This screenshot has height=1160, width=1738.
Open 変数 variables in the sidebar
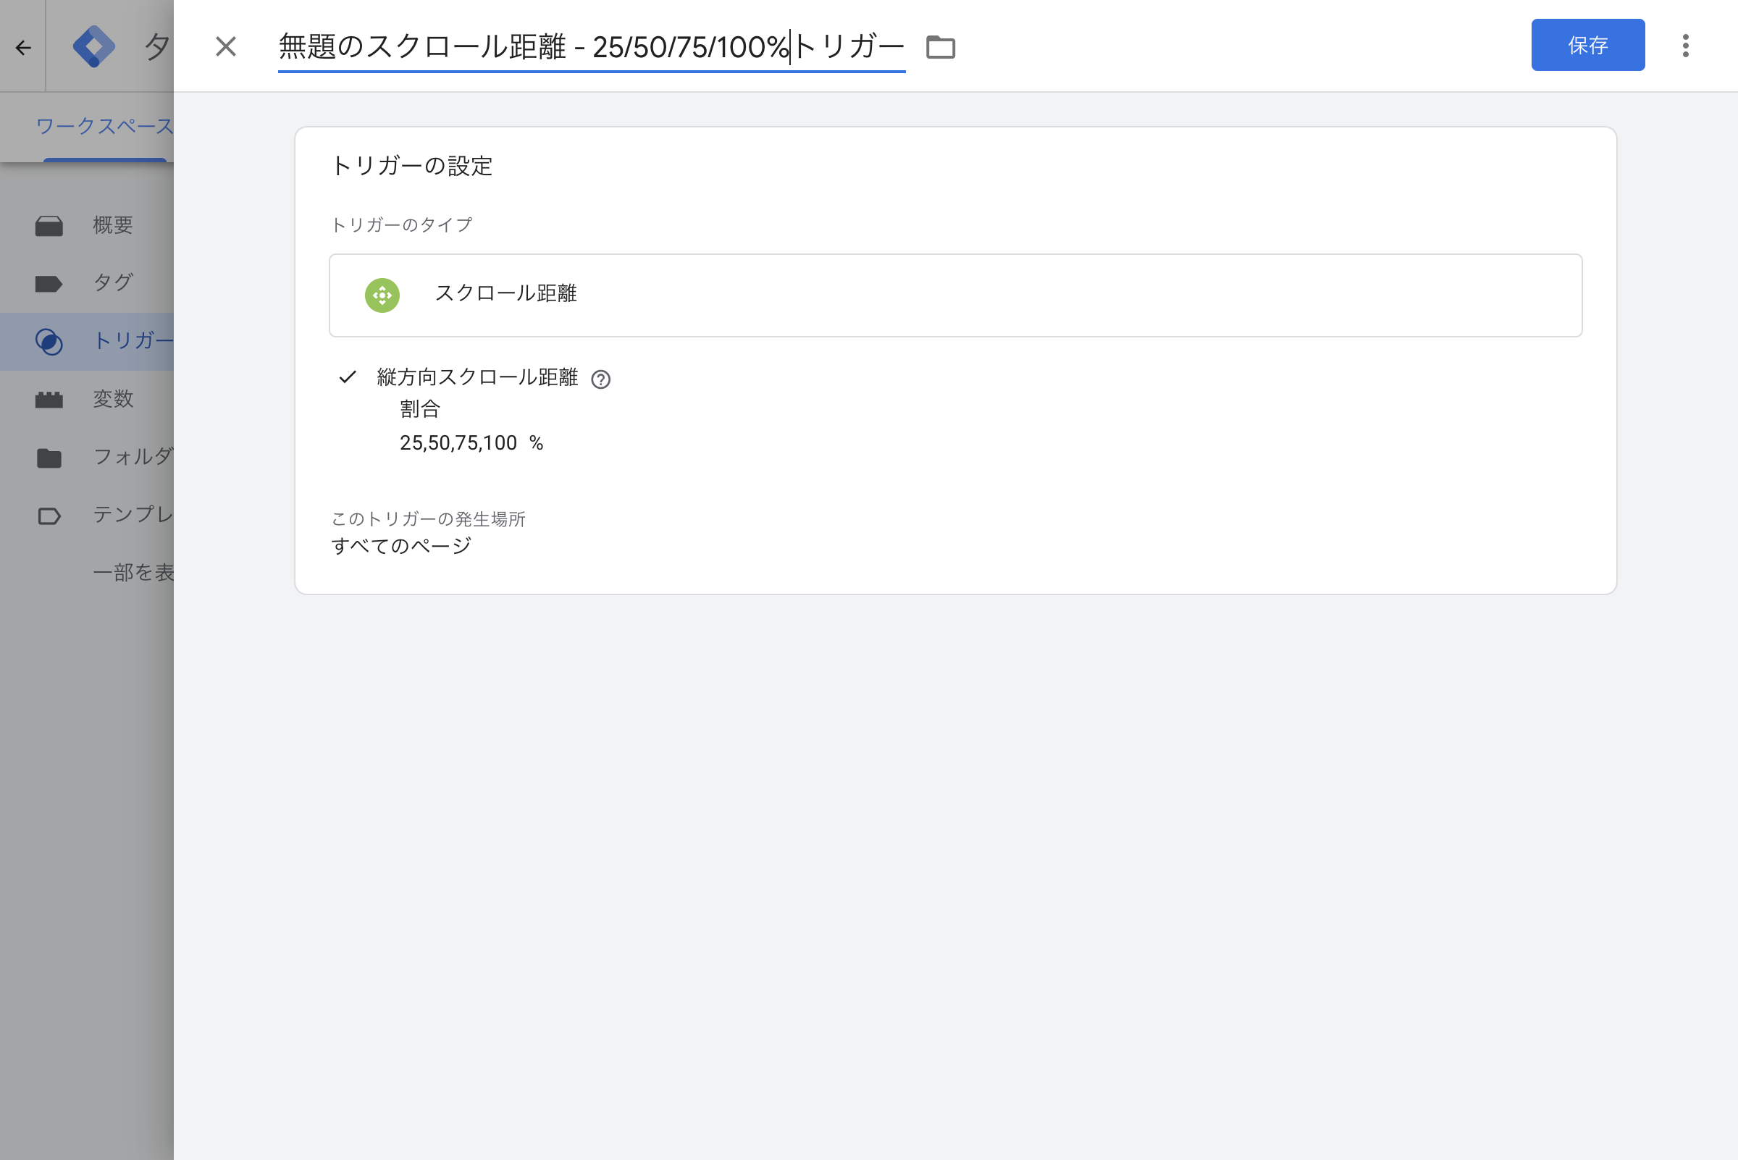pyautogui.click(x=87, y=399)
